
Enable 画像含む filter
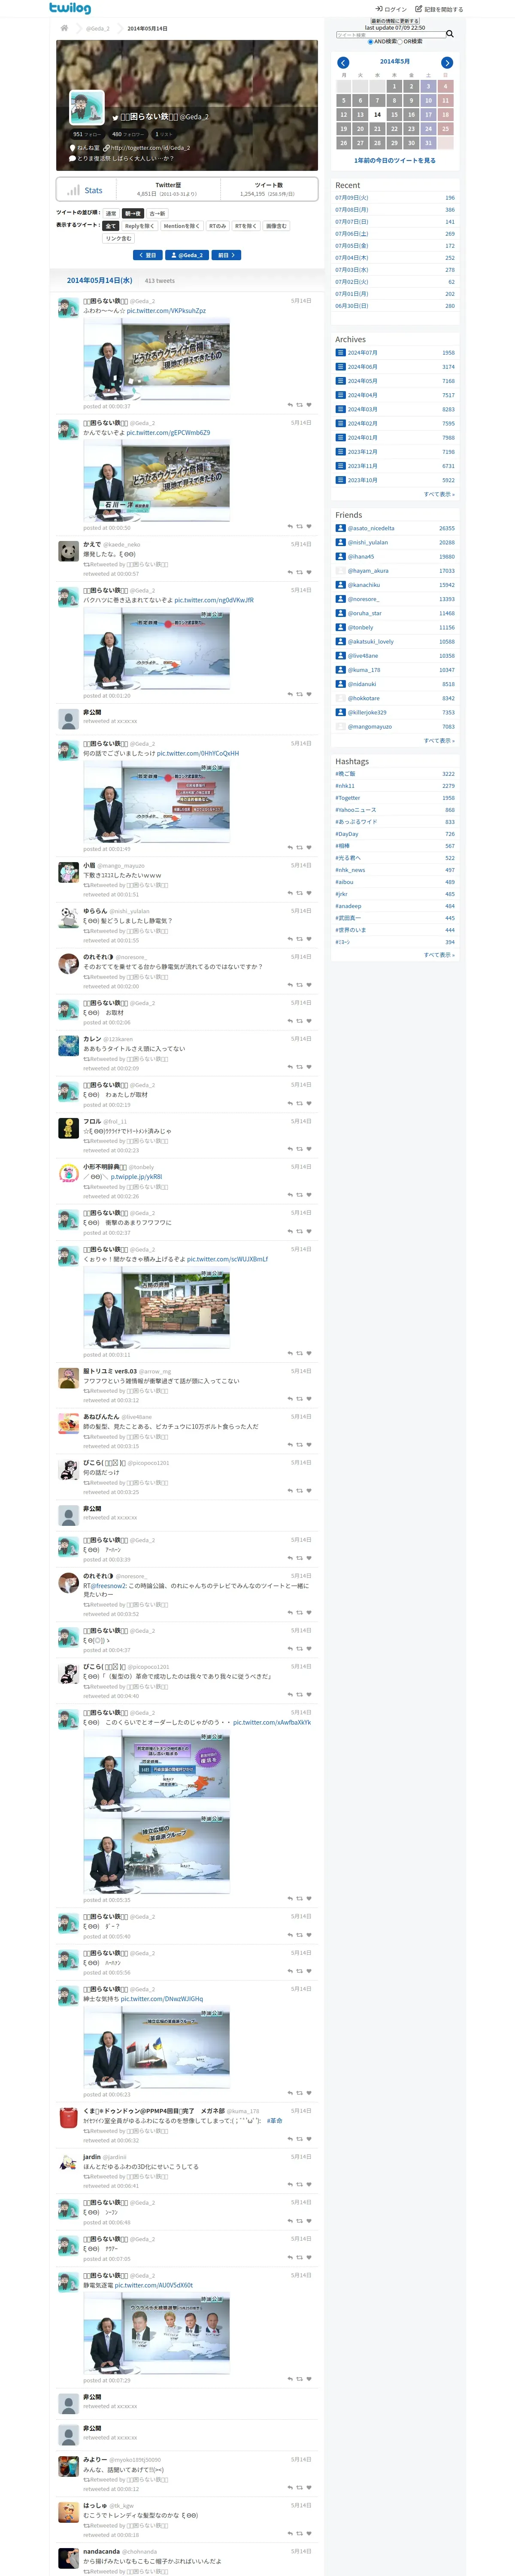[276, 226]
